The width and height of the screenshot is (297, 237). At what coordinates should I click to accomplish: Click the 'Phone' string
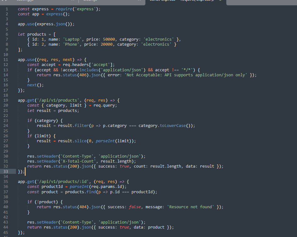[71, 44]
